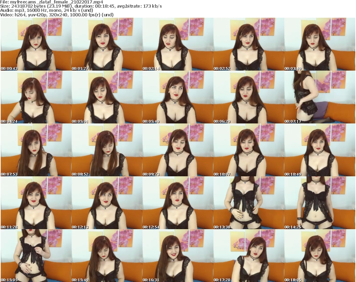Open the frame stamped 00:05:49

(x=178, y=97)
